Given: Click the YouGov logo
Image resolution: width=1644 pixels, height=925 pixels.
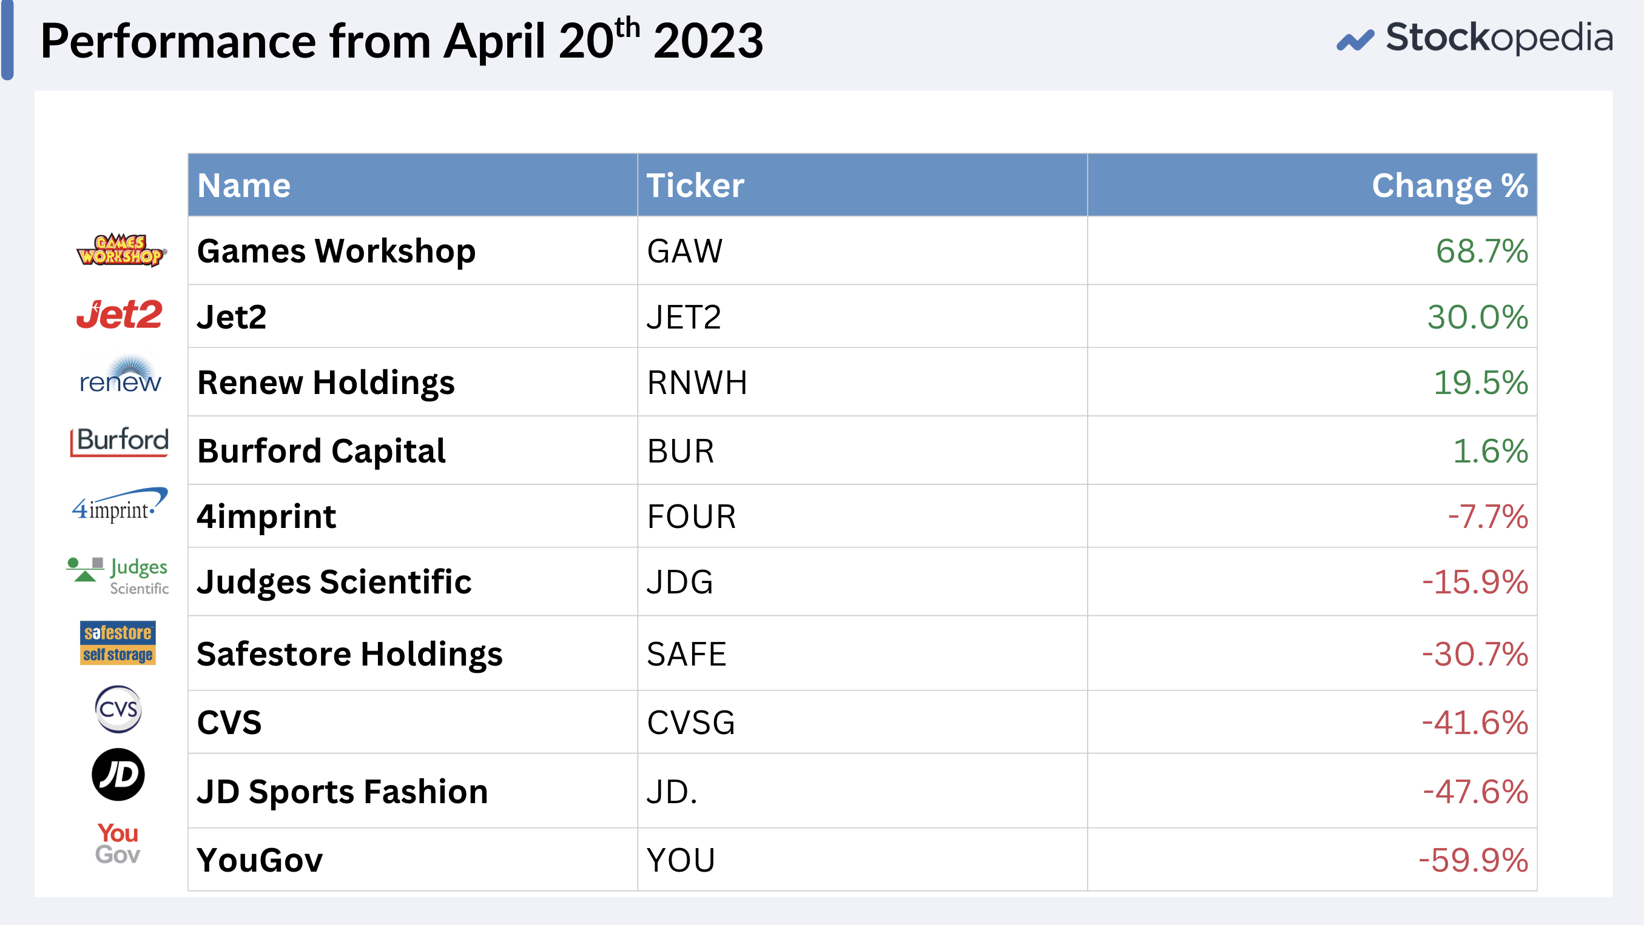Looking at the screenshot, I should (x=118, y=843).
